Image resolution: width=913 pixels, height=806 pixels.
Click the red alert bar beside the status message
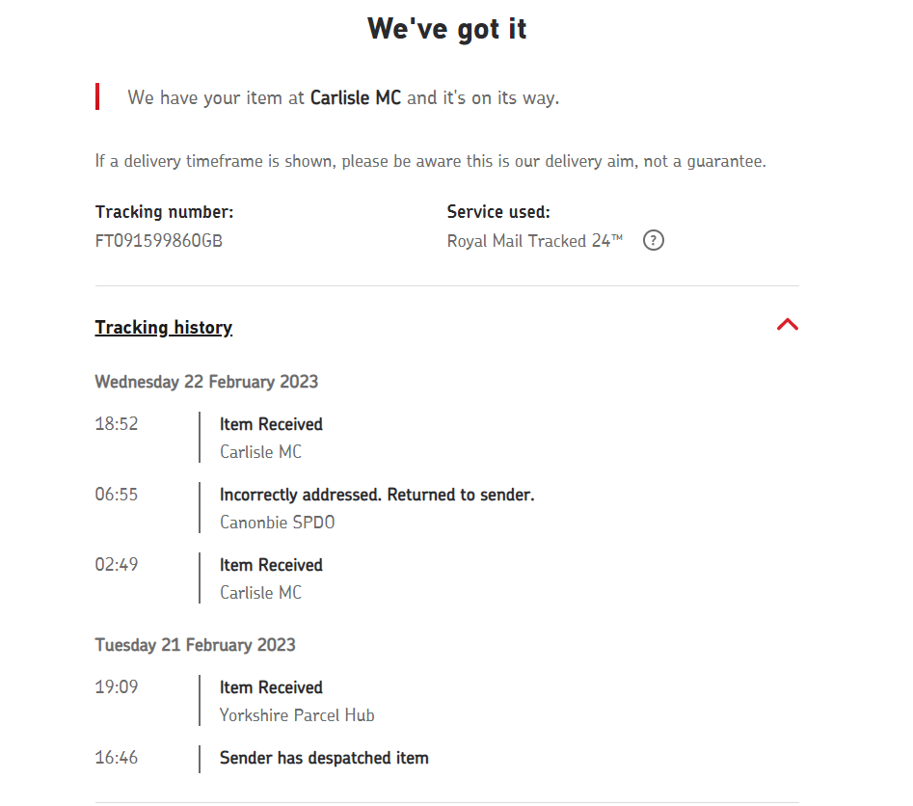pos(97,96)
